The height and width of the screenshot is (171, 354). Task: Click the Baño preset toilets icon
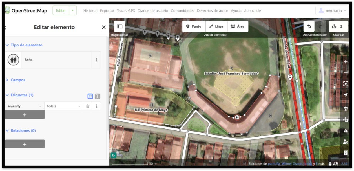[13, 60]
